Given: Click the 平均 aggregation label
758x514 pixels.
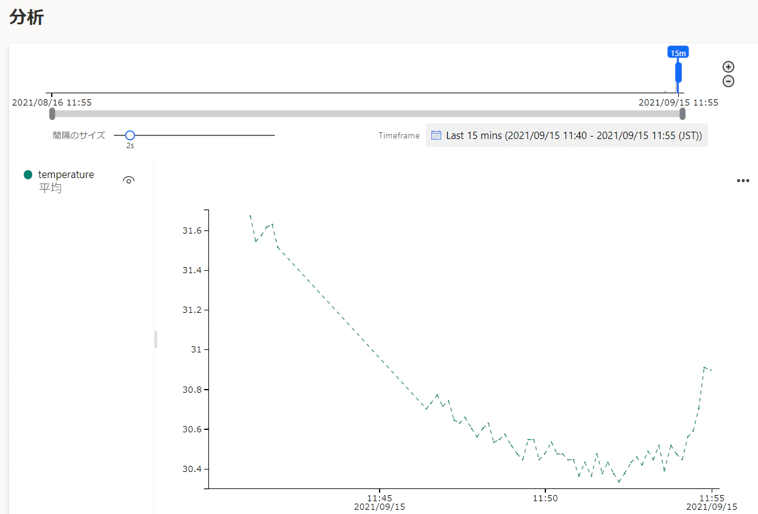Looking at the screenshot, I should tap(51, 188).
